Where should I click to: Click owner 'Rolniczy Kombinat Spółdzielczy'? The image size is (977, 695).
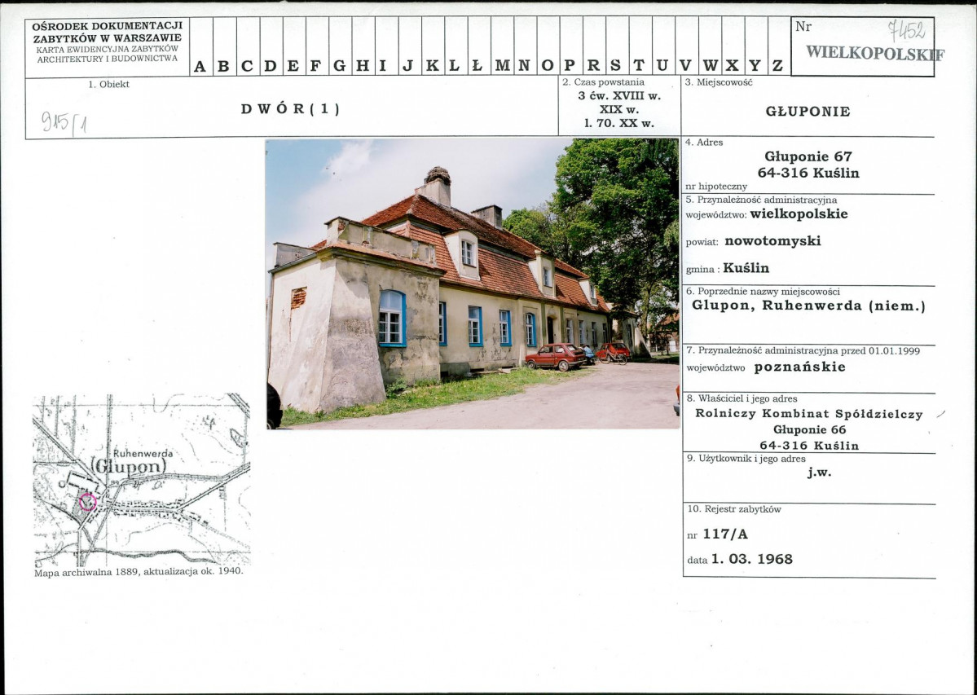tap(809, 414)
